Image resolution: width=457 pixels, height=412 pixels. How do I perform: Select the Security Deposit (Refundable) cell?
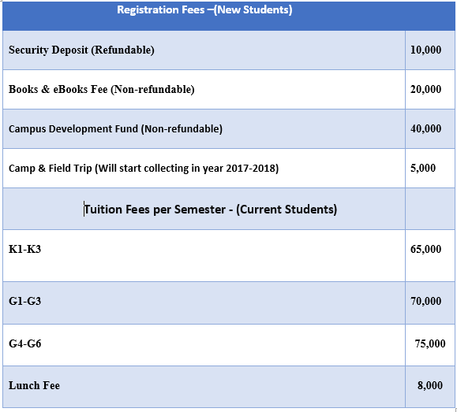[x=204, y=50]
